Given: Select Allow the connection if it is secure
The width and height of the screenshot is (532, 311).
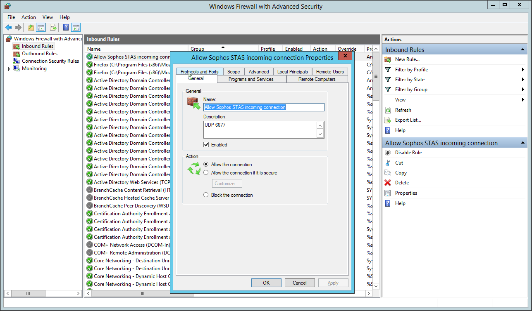Looking at the screenshot, I should pos(206,173).
